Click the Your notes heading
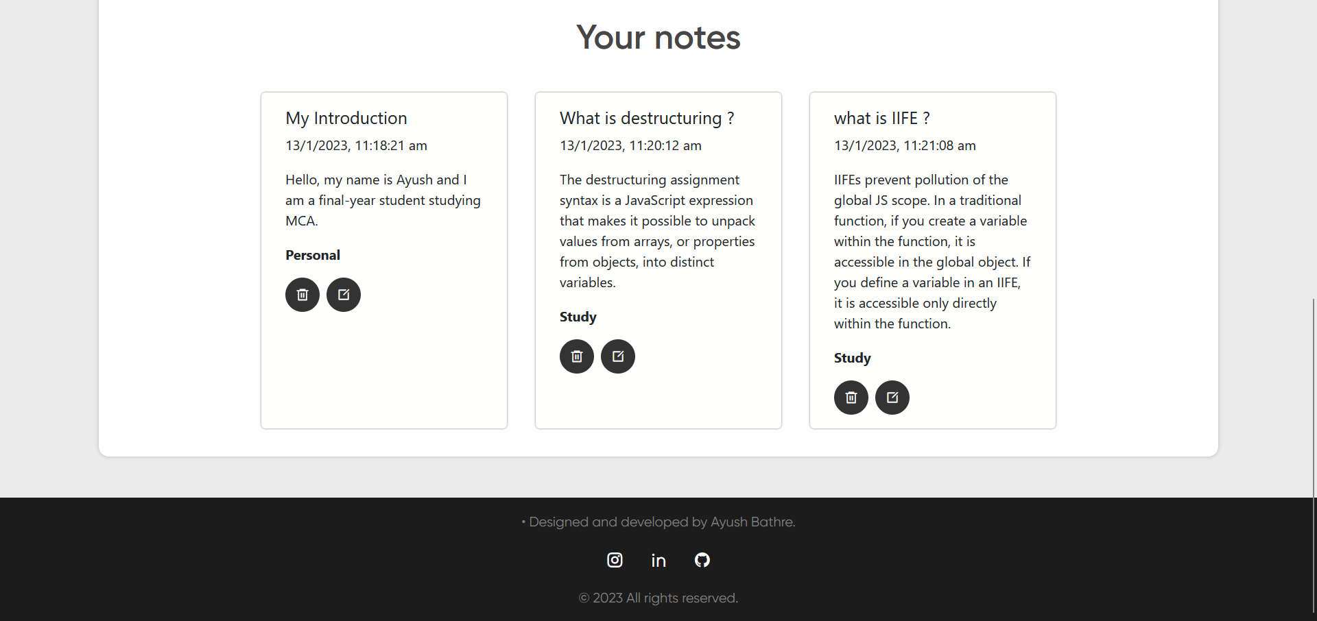The width and height of the screenshot is (1317, 621). (658, 37)
